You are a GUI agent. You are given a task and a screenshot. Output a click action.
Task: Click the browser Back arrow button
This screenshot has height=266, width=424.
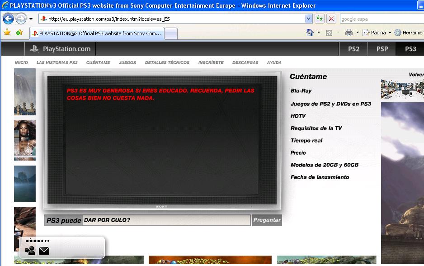click(8, 19)
